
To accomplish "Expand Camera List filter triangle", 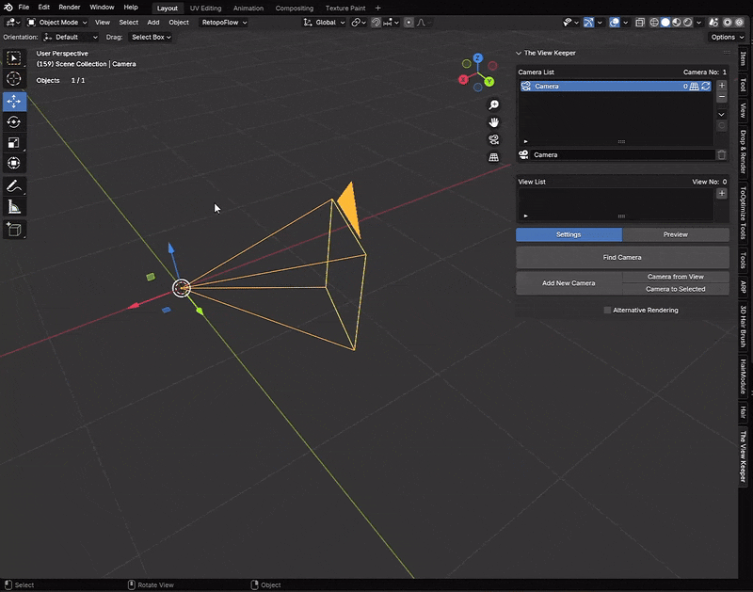I will coord(525,141).
